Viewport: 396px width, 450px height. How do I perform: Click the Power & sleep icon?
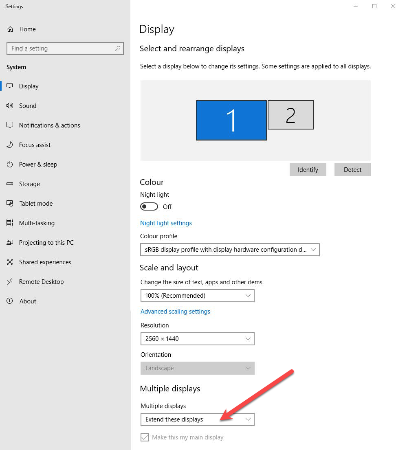point(10,165)
